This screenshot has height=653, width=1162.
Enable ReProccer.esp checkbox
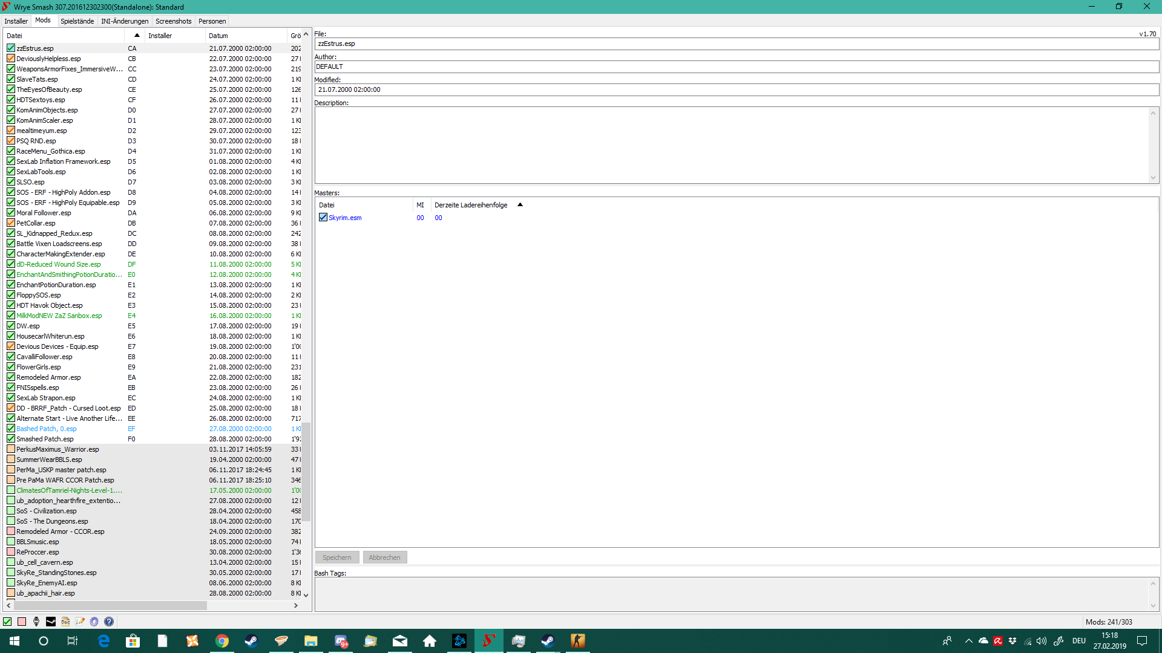(11, 552)
